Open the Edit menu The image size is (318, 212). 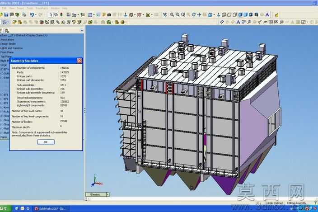coord(4,8)
